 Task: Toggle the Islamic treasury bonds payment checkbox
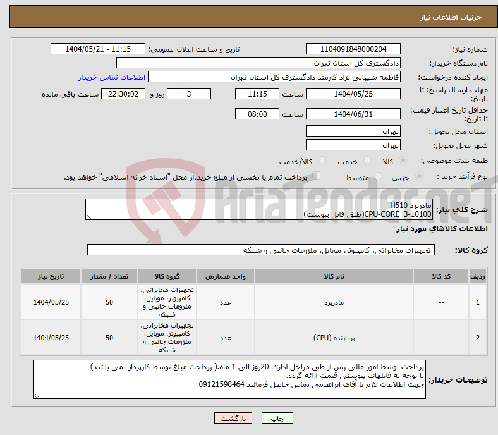point(317,176)
